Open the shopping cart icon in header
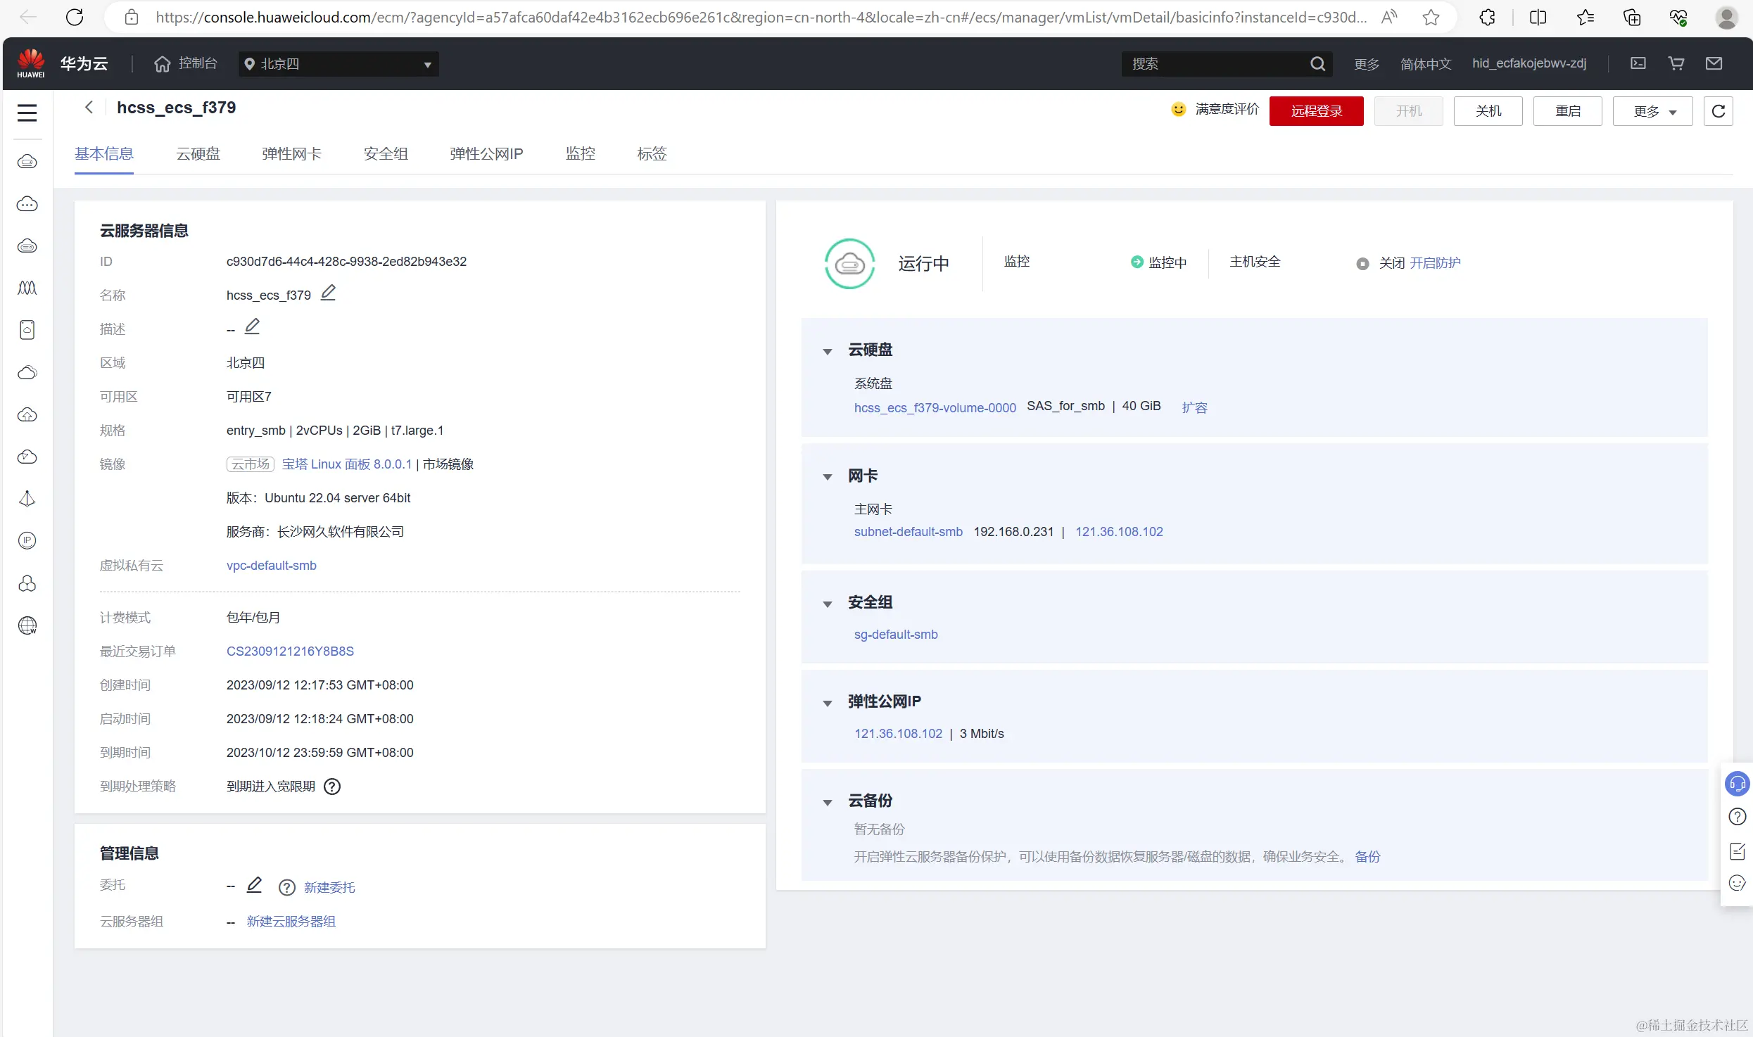 coord(1676,63)
